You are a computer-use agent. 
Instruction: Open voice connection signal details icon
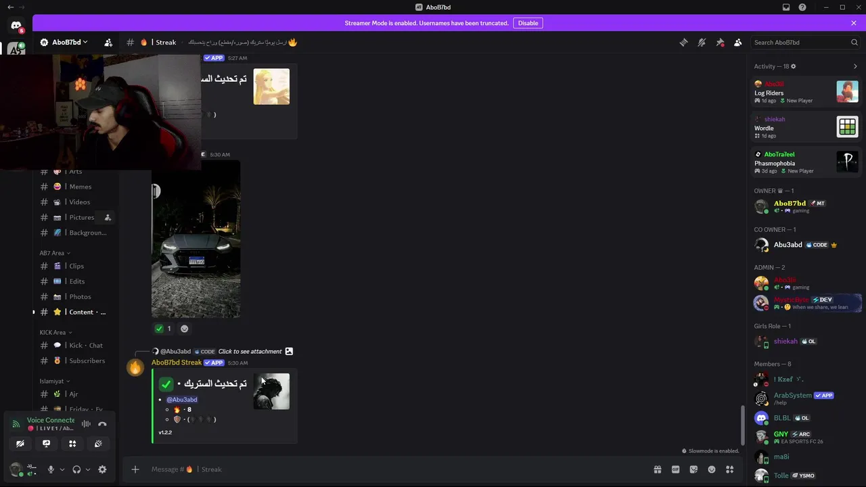point(16,424)
